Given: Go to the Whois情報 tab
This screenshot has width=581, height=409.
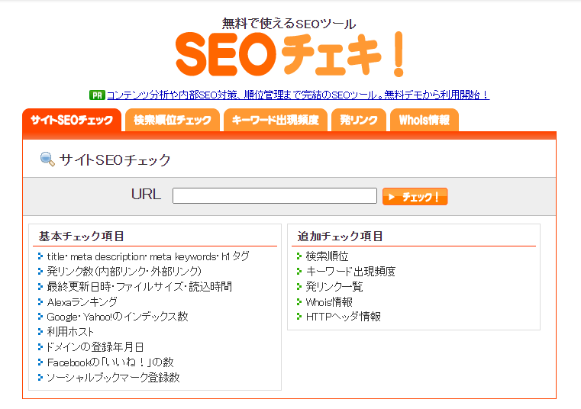Looking at the screenshot, I should coord(424,120).
